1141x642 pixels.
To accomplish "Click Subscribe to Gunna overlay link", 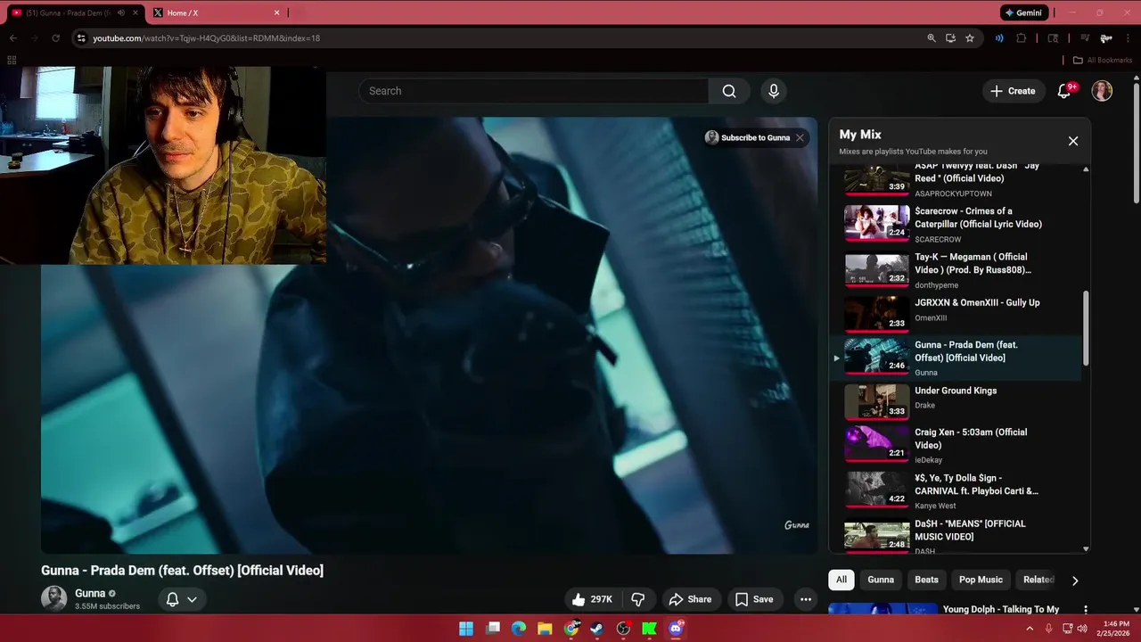I will click(747, 137).
